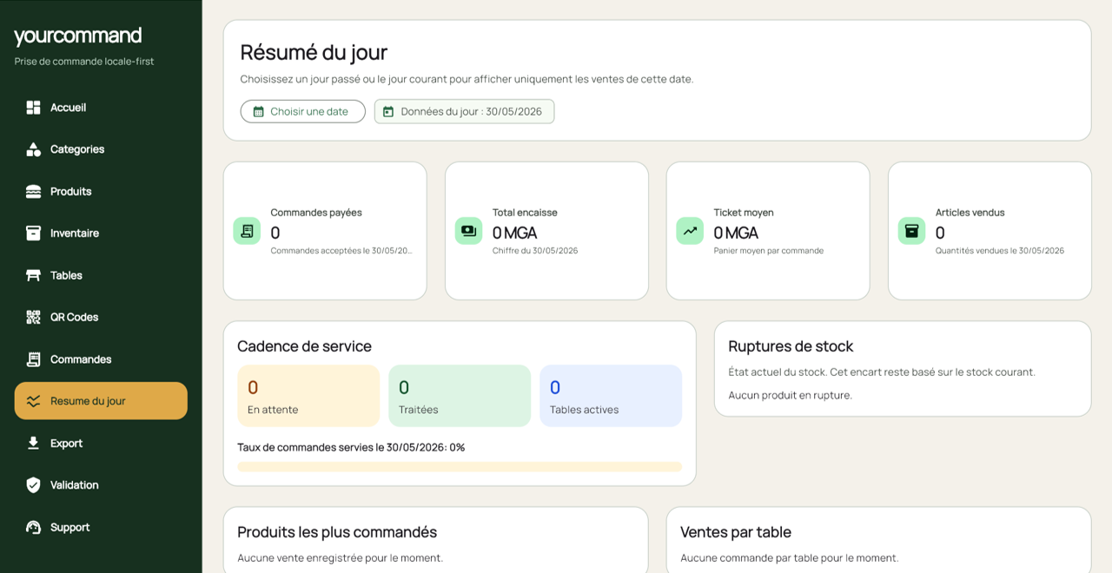Click the Validation shield icon
1112x573 pixels.
[33, 485]
